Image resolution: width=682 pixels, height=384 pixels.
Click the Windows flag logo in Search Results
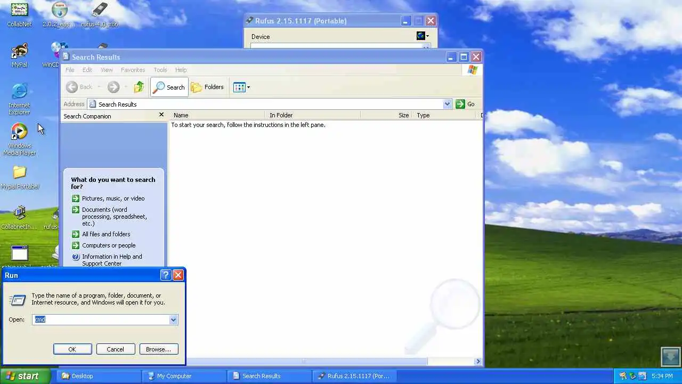(472, 70)
